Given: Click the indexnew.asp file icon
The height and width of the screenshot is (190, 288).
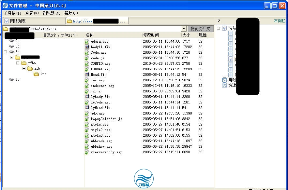Looking at the screenshot, I should (x=87, y=86).
